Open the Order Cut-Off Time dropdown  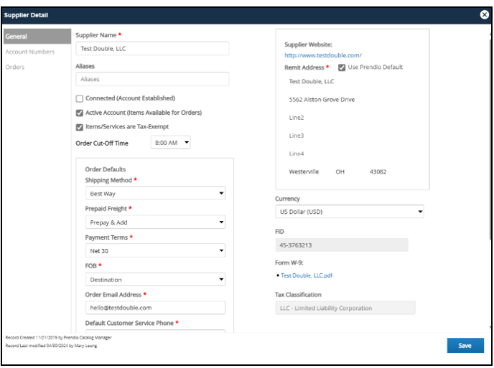pyautogui.click(x=171, y=143)
